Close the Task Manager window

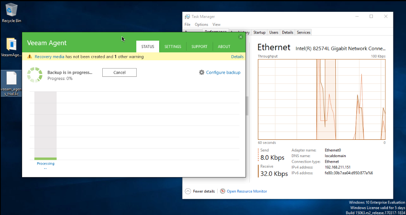(386, 17)
